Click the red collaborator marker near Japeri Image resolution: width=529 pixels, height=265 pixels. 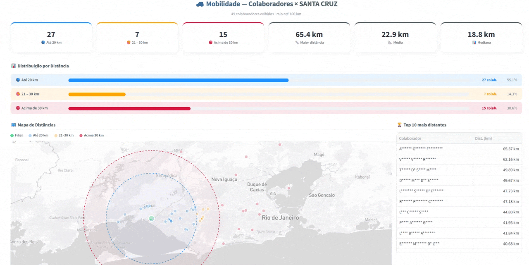pyautogui.click(x=181, y=151)
